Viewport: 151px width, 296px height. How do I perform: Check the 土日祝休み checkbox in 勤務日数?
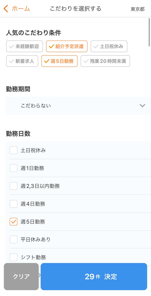pyautogui.click(x=14, y=150)
